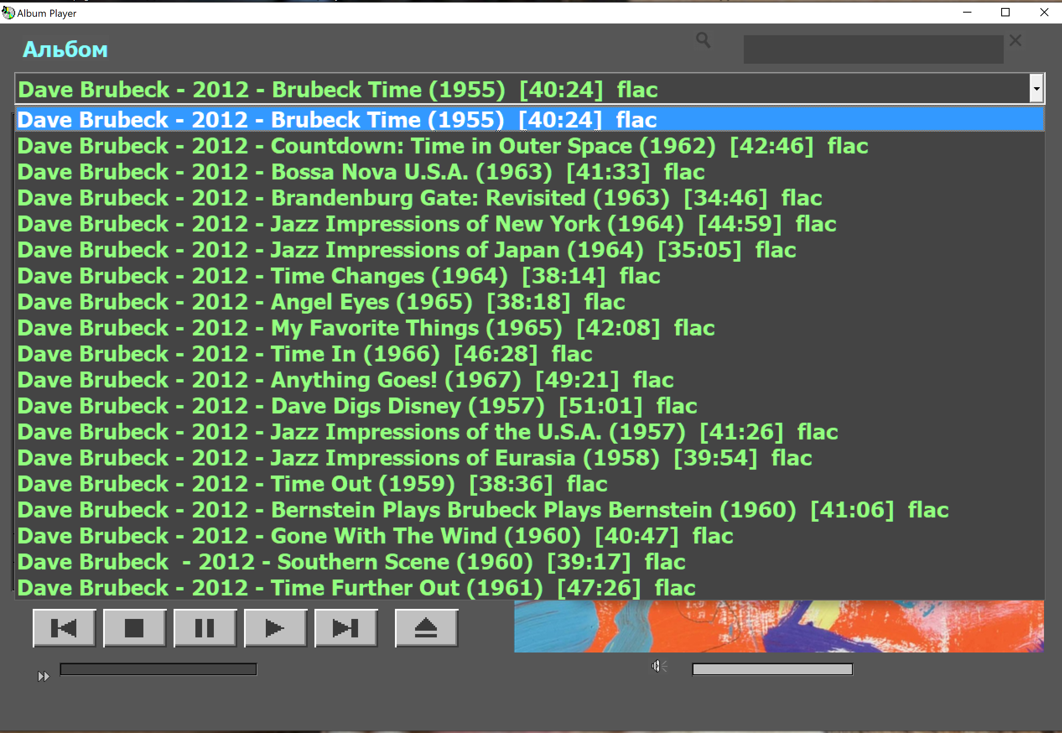Select Time Out (1959) album
Screen dimensions: 1062x733
(312, 484)
